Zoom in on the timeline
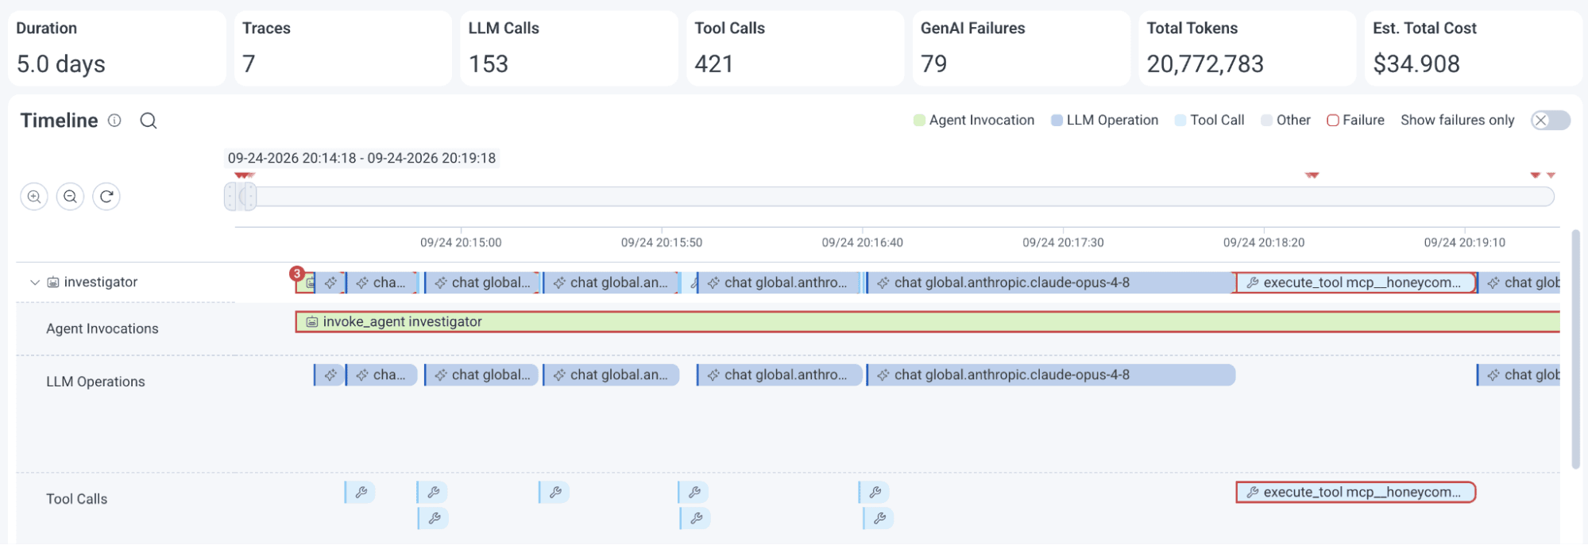1588x545 pixels. tap(34, 197)
